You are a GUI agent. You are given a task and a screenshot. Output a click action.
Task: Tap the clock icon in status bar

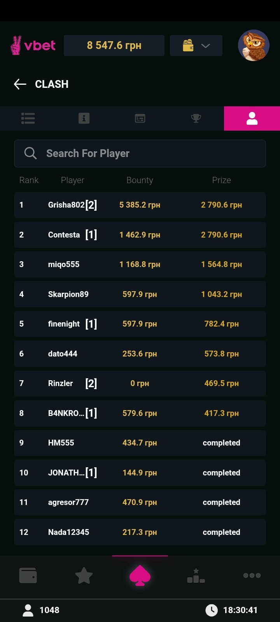pos(212,610)
